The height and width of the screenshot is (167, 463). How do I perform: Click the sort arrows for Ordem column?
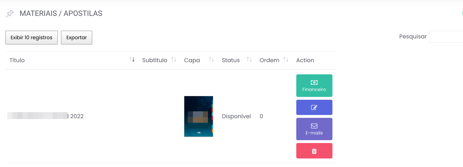click(x=286, y=60)
